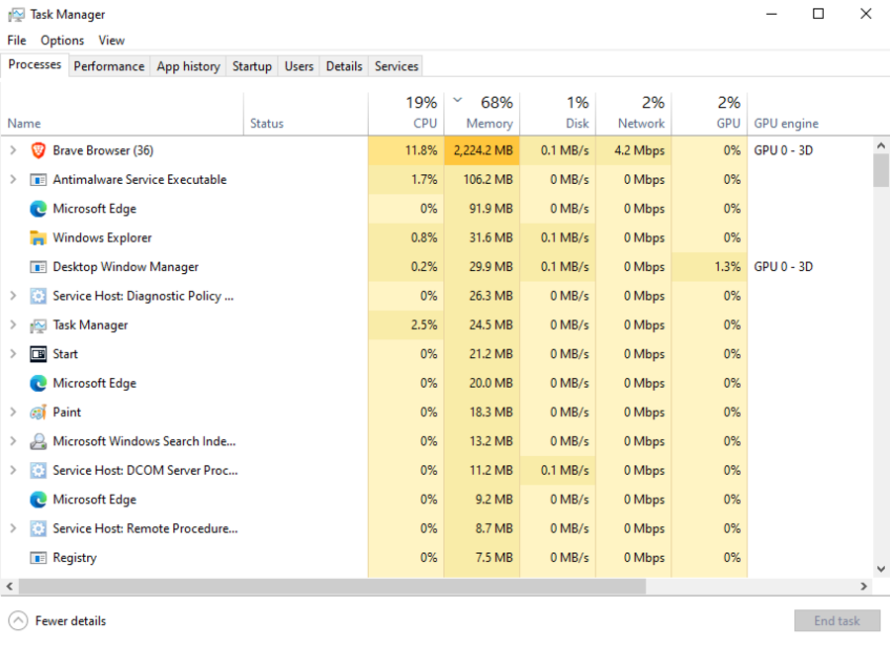The width and height of the screenshot is (890, 645).
Task: Click the Registry process icon
Action: pyautogui.click(x=38, y=558)
